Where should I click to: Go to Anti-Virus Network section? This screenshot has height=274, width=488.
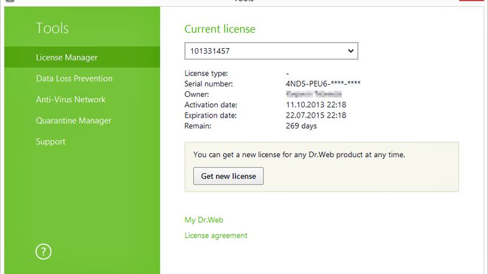[71, 99]
